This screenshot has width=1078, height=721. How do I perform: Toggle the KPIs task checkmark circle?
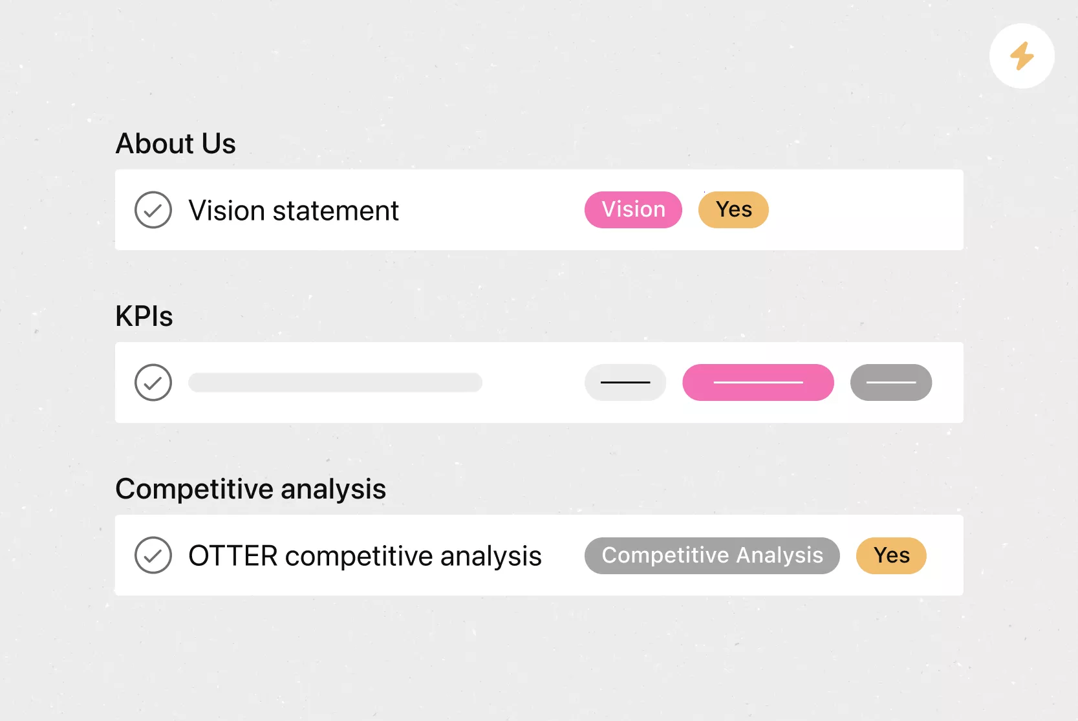click(153, 383)
